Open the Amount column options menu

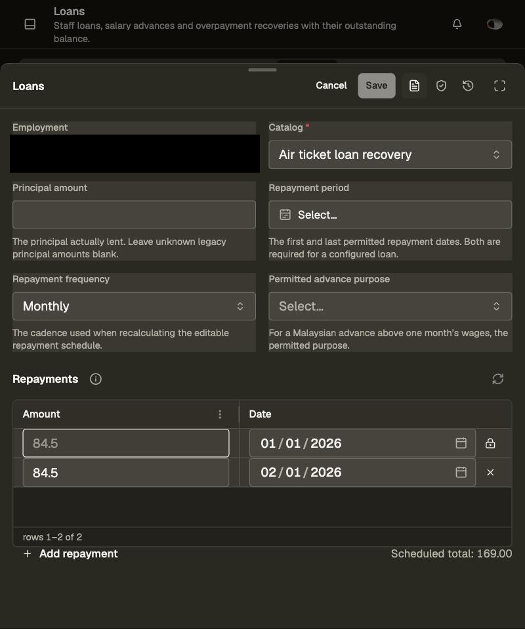pyautogui.click(x=220, y=414)
